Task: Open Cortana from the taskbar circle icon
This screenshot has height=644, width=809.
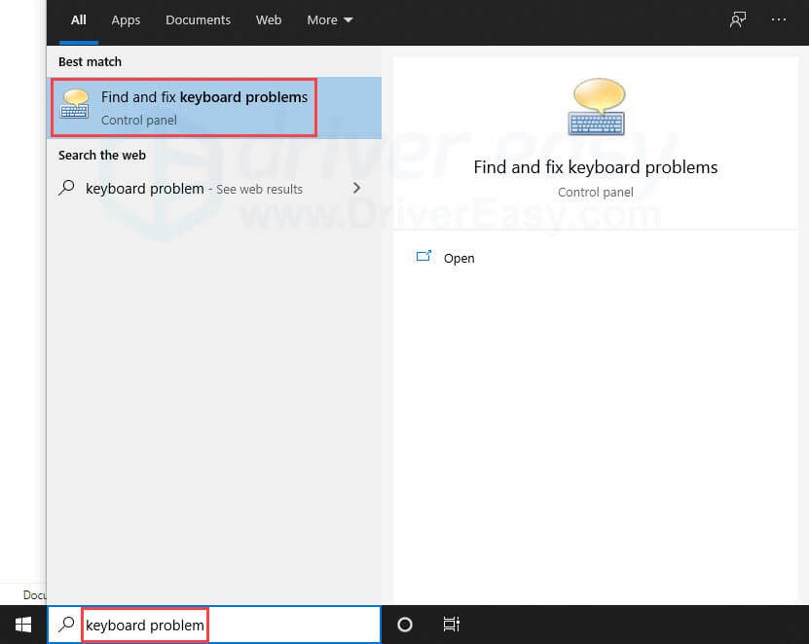Action: click(405, 625)
